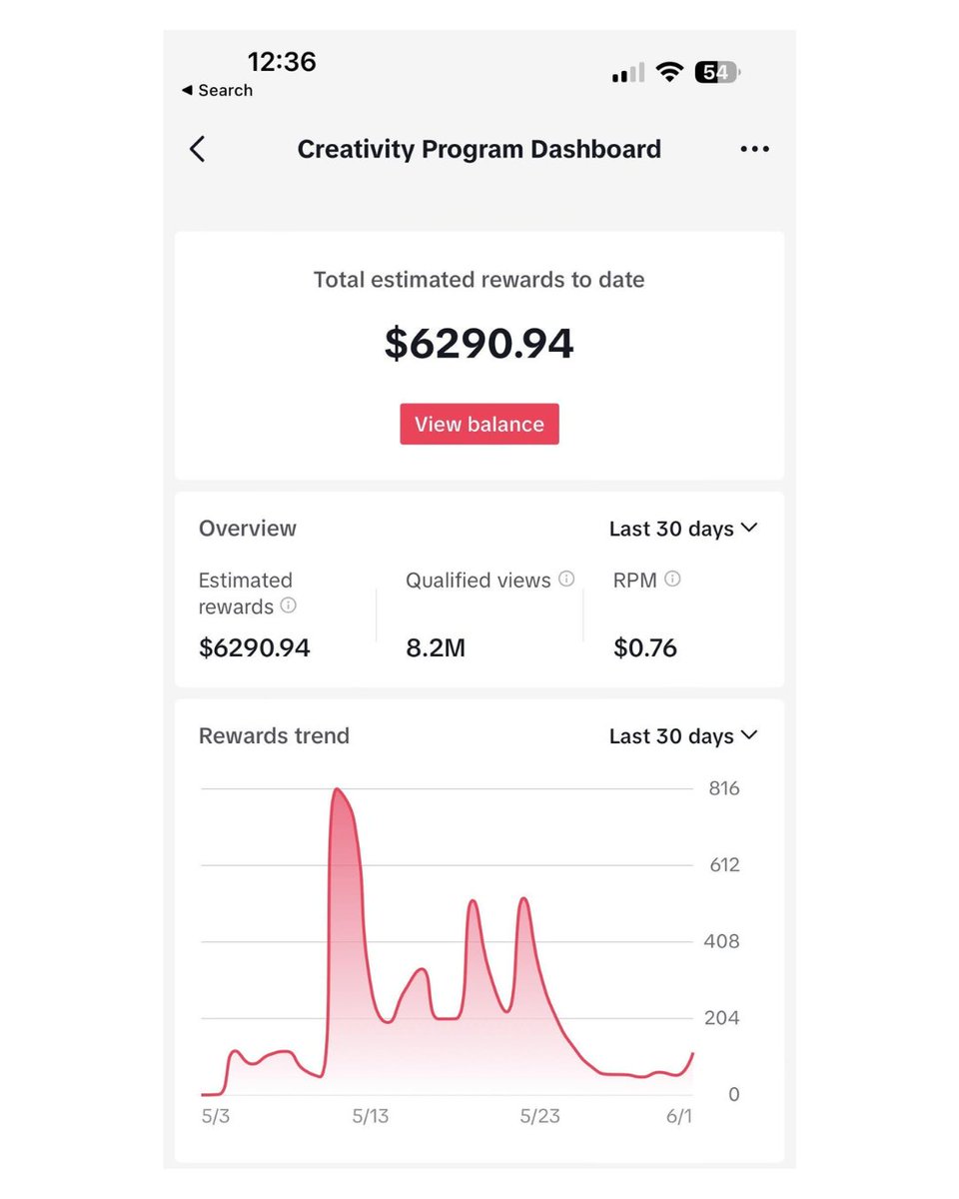The width and height of the screenshot is (959, 1199).
Task: Tap the Creativity Program Dashboard title
Action: coord(479,149)
